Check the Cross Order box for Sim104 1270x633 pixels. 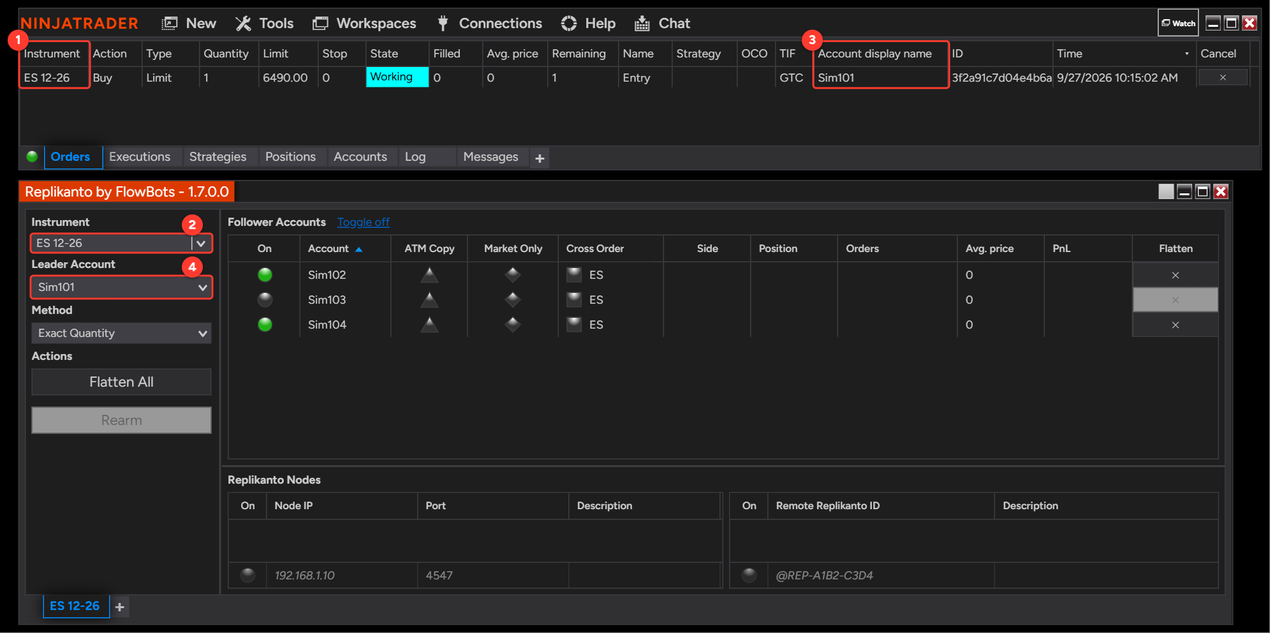click(574, 324)
